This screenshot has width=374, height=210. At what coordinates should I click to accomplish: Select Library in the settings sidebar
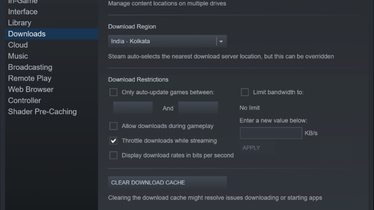(x=20, y=23)
